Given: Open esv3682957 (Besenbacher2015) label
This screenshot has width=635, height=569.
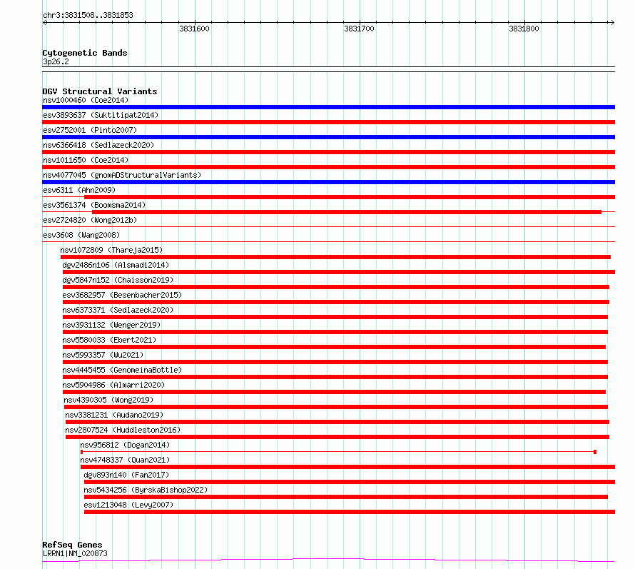Looking at the screenshot, I should pos(122,295).
